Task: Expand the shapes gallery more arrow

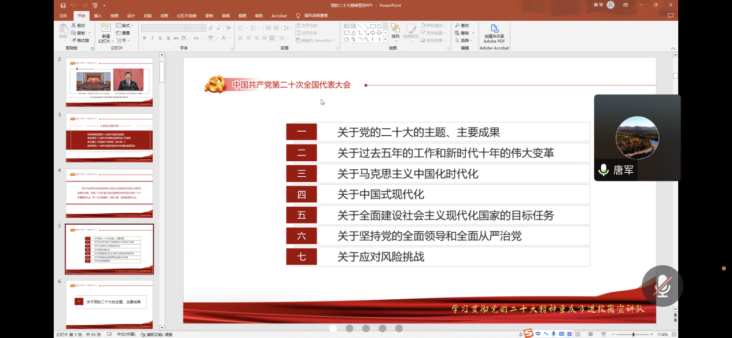Action: click(x=385, y=40)
